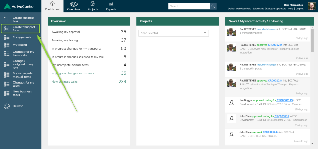
Task: Open the Dashboard tab
Action: pos(52,6)
